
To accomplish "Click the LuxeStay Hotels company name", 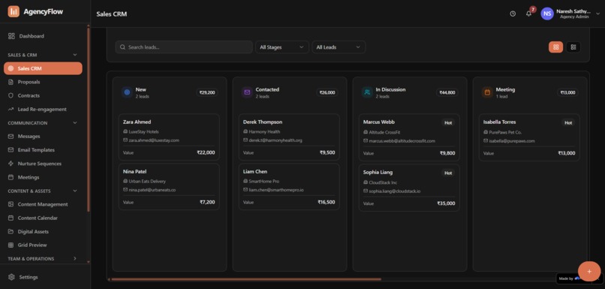I will (143, 131).
